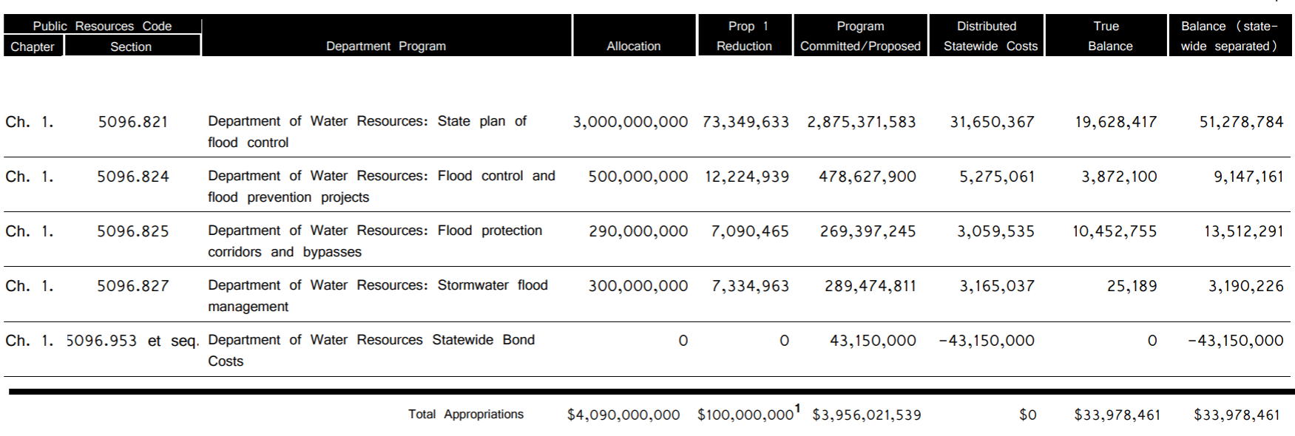1295x436 pixels.
Task: Click the $100,000,000 footnote reduction total
Action: pyautogui.click(x=745, y=415)
